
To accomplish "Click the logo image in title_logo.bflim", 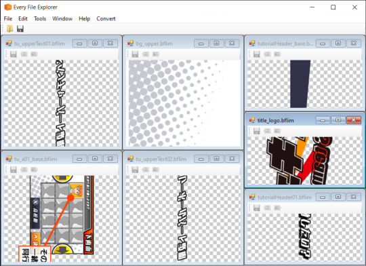I will coord(300,160).
